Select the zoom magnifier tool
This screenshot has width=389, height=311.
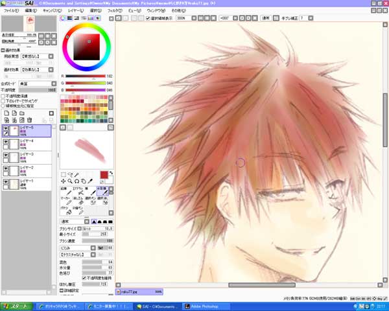click(x=70, y=181)
